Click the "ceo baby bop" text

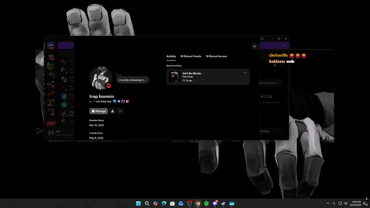pos(103,101)
